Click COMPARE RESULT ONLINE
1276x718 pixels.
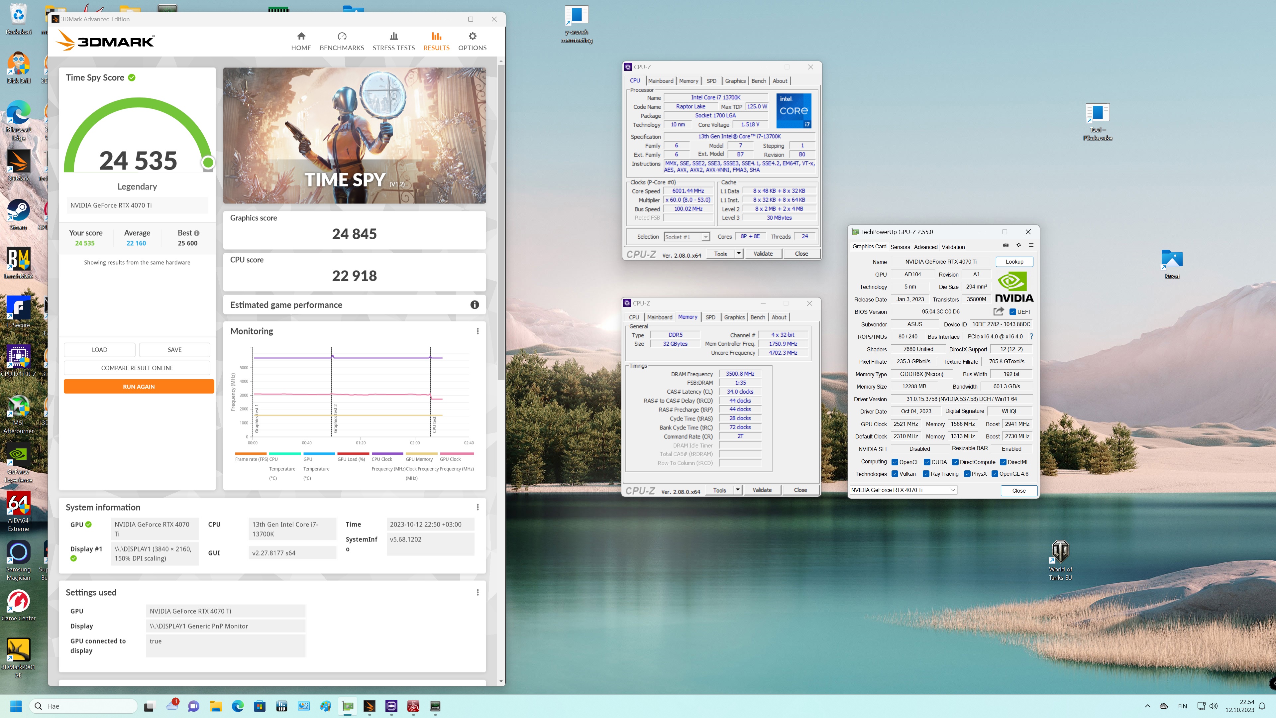(137, 368)
